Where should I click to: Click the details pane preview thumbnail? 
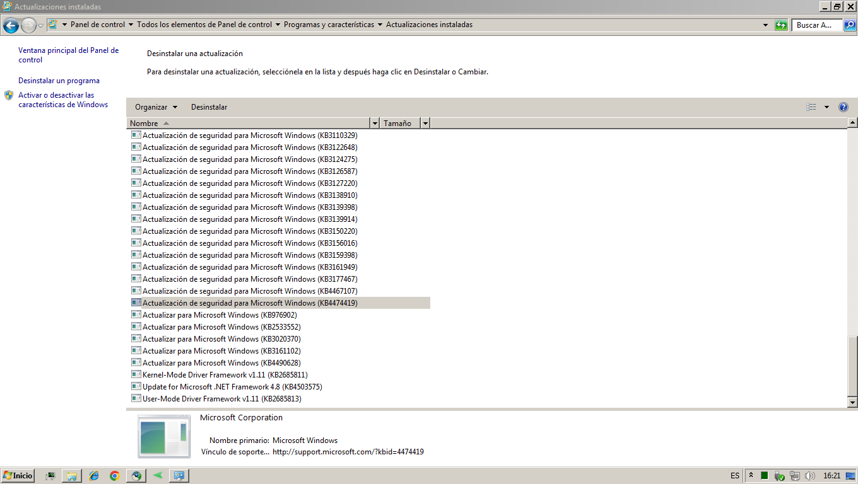164,436
